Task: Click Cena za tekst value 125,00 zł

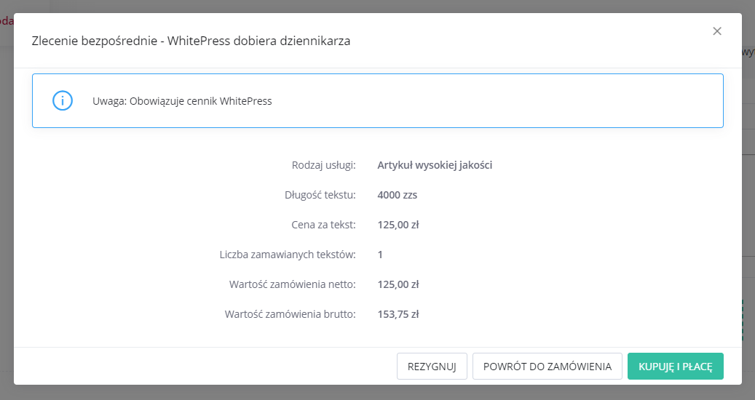Action: (398, 225)
